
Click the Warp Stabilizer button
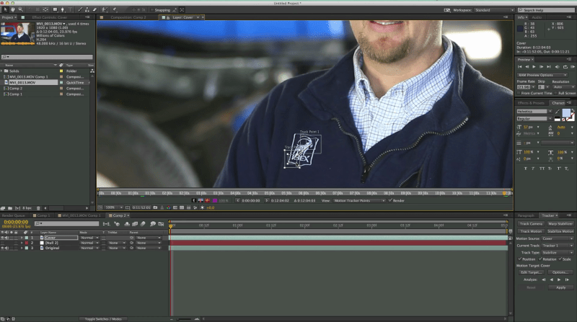(x=560, y=223)
